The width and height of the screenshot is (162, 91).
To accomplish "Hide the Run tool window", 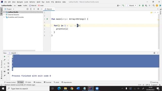I will pos(158,53).
